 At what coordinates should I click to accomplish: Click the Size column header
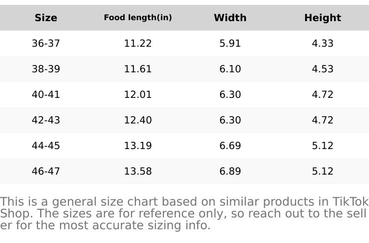[x=46, y=18]
